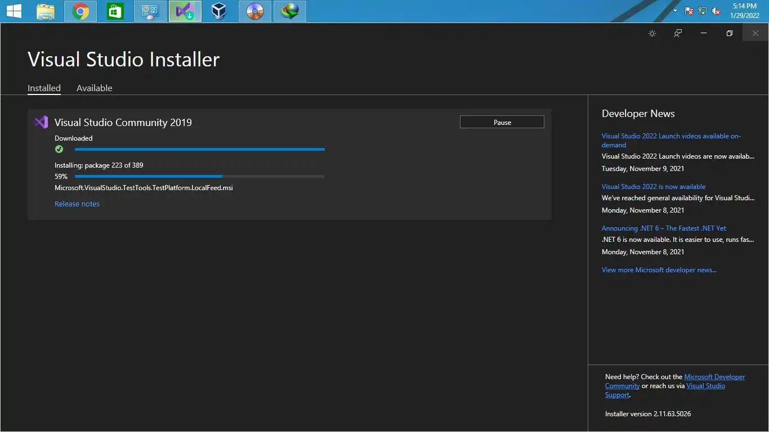Click the 'Visual Studio Installer' title heading
The height and width of the screenshot is (432, 769).
pyautogui.click(x=123, y=59)
